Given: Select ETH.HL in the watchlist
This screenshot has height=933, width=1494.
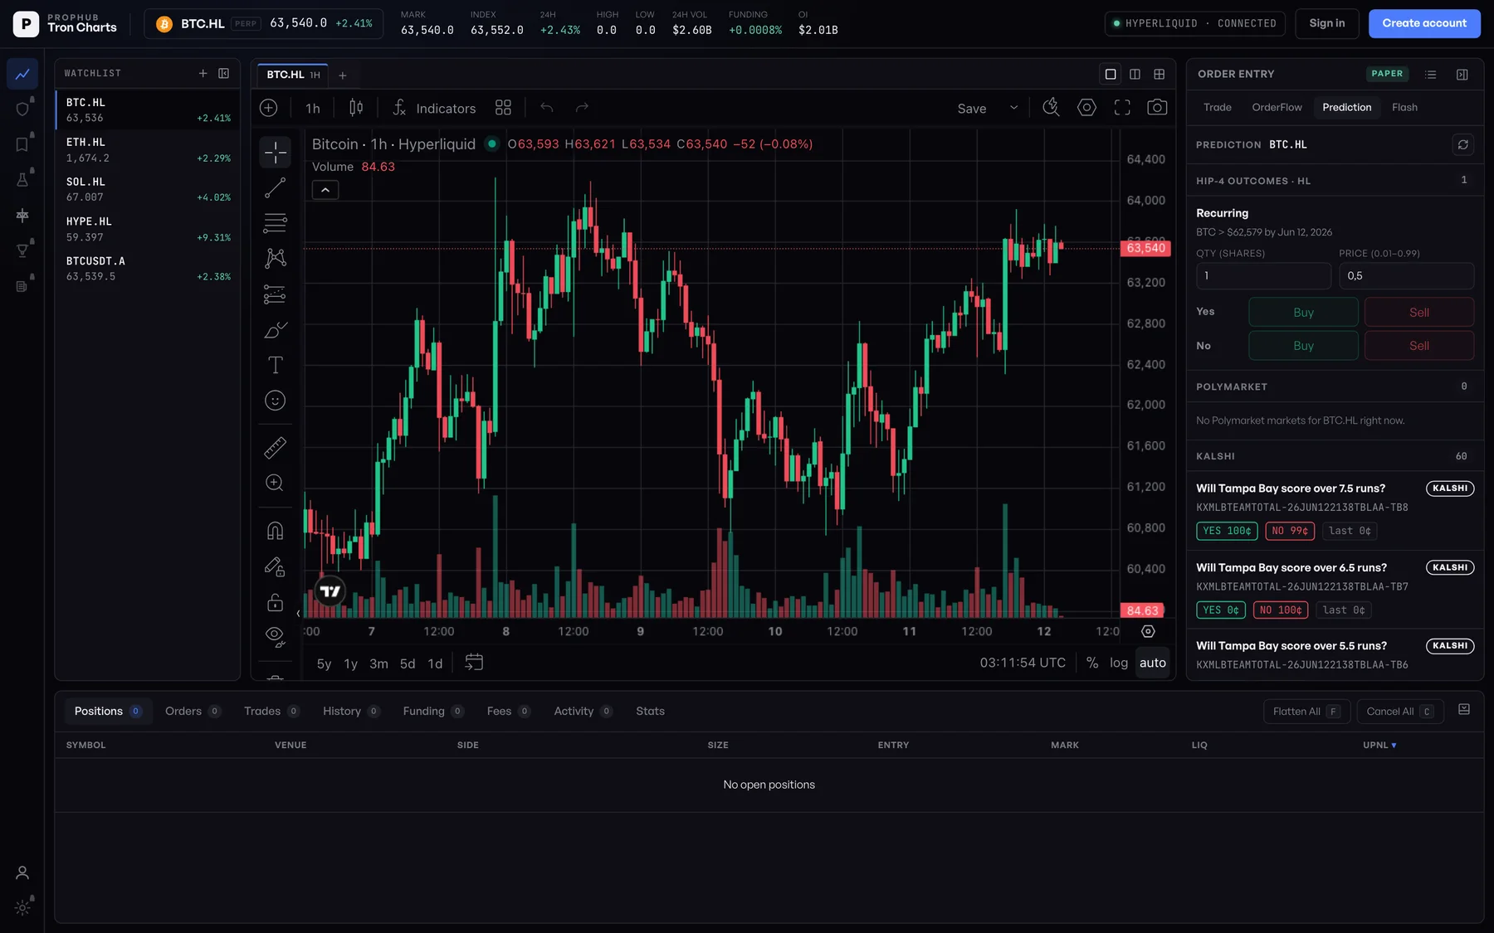Looking at the screenshot, I should (x=148, y=150).
